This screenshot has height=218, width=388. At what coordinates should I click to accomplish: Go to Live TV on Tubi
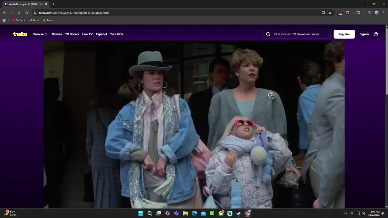(x=87, y=34)
